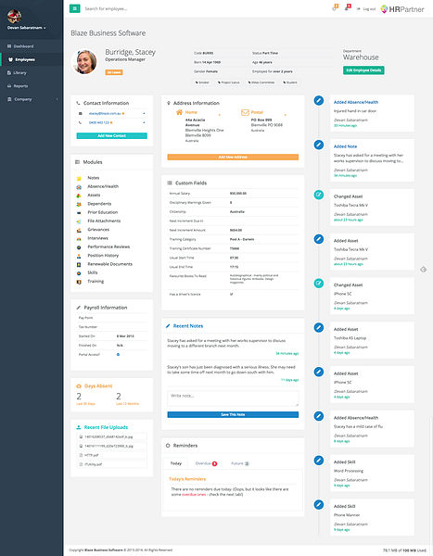Open the Interviews module icon
Image resolution: width=433 pixels, height=556 pixels.
tap(79, 238)
